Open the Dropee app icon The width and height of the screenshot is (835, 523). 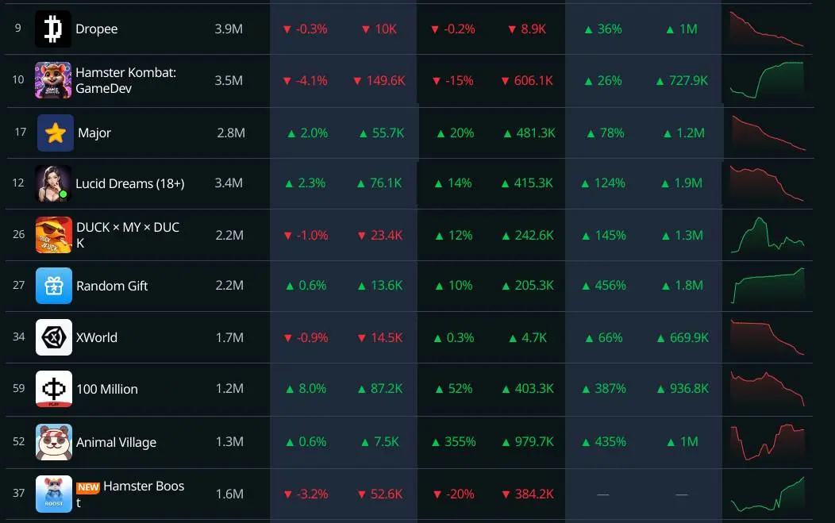click(x=52, y=29)
